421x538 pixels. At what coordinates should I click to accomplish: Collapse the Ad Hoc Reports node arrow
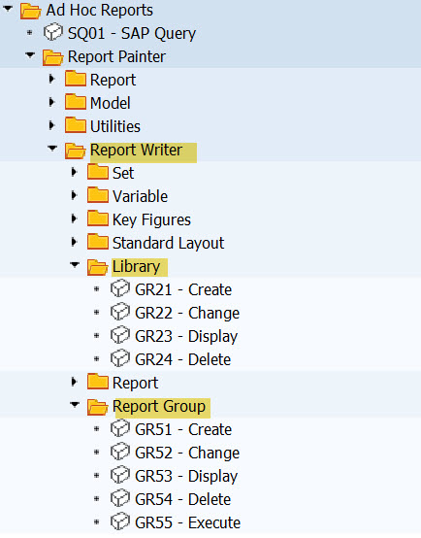[8, 9]
